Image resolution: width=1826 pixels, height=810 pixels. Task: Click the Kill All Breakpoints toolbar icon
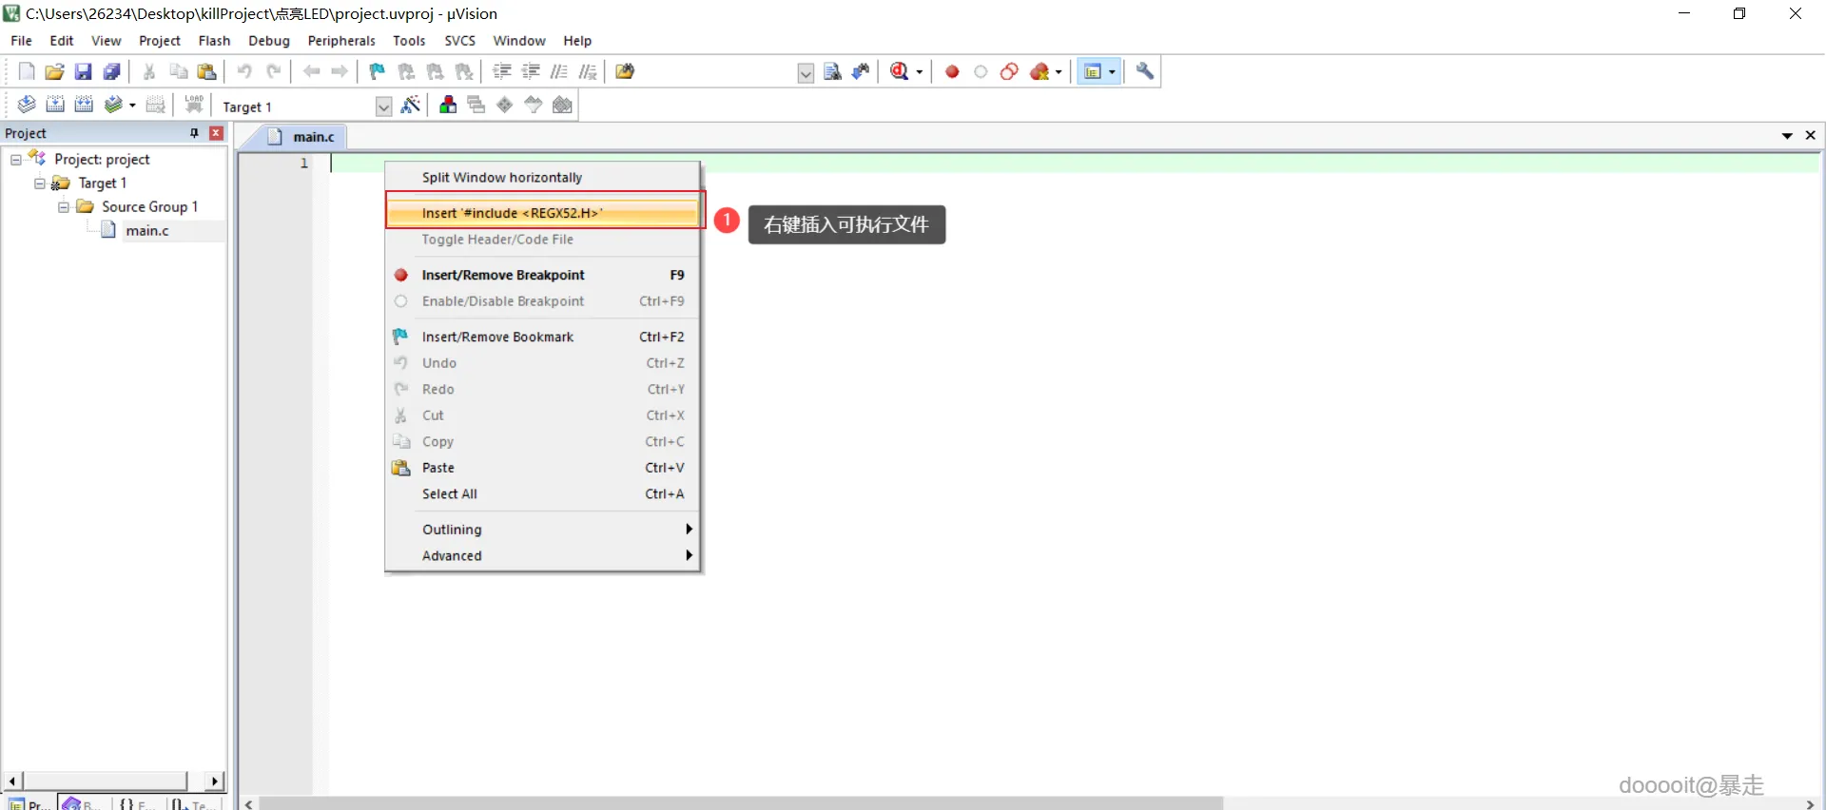click(x=1039, y=71)
